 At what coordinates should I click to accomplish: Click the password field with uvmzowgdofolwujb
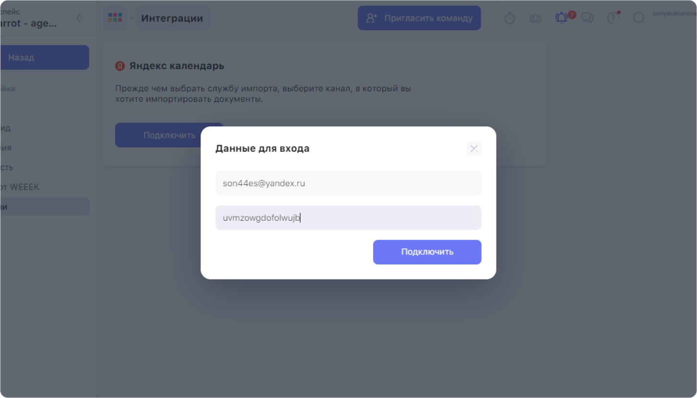(348, 217)
